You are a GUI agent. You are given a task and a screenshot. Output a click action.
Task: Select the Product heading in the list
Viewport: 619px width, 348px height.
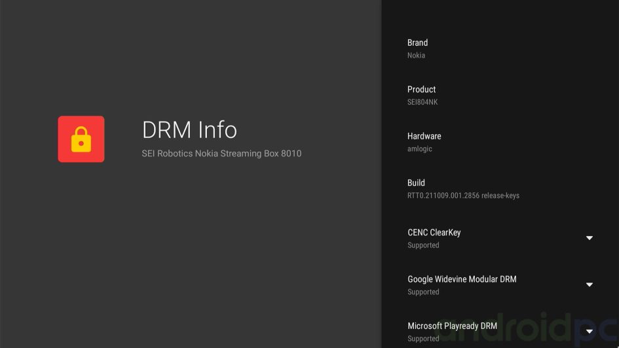421,90
